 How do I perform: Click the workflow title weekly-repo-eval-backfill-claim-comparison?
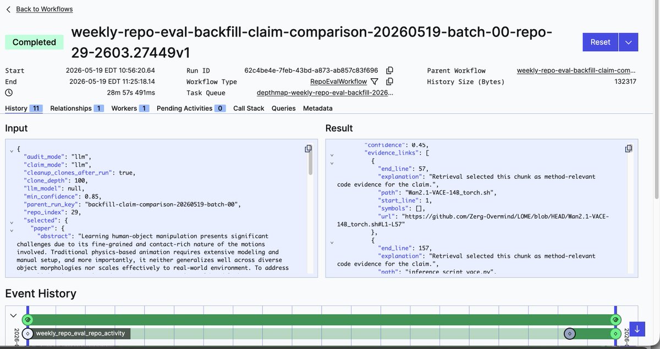pyautogui.click(x=311, y=42)
